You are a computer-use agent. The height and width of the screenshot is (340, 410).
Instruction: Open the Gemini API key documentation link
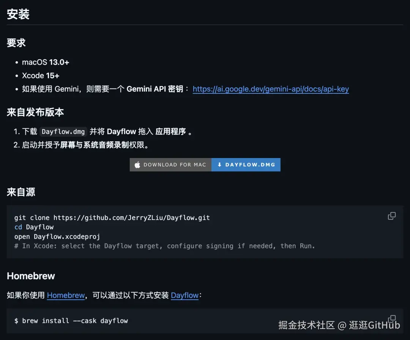point(270,89)
